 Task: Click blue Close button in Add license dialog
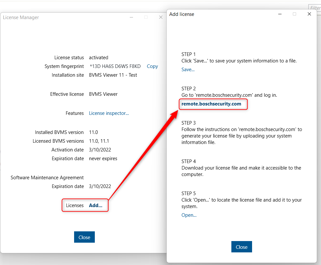point(242,247)
